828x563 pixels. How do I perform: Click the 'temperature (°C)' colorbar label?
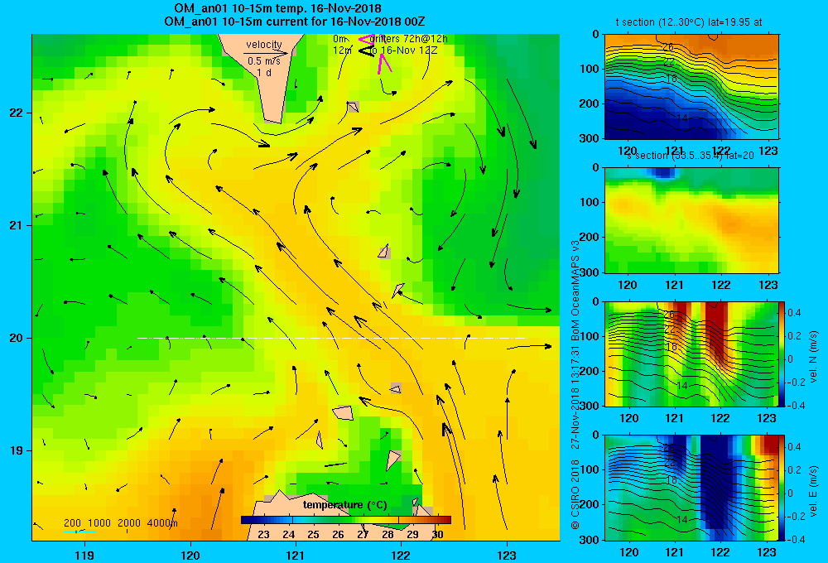click(344, 505)
